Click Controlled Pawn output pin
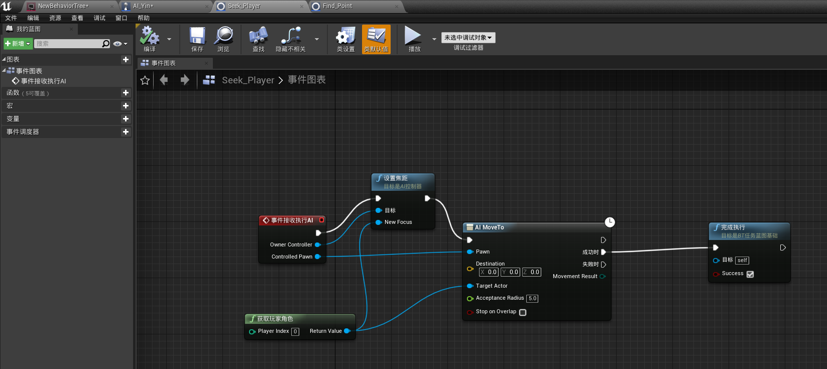The image size is (827, 369). click(317, 257)
